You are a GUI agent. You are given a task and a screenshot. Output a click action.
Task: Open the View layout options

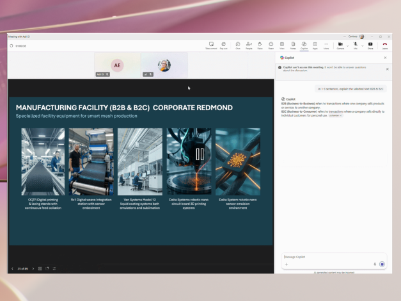coord(282,44)
